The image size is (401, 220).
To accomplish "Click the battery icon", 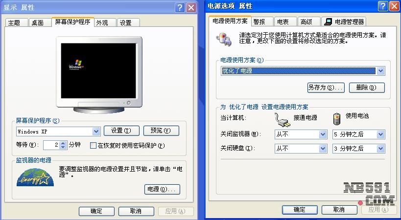I will [x=337, y=119].
